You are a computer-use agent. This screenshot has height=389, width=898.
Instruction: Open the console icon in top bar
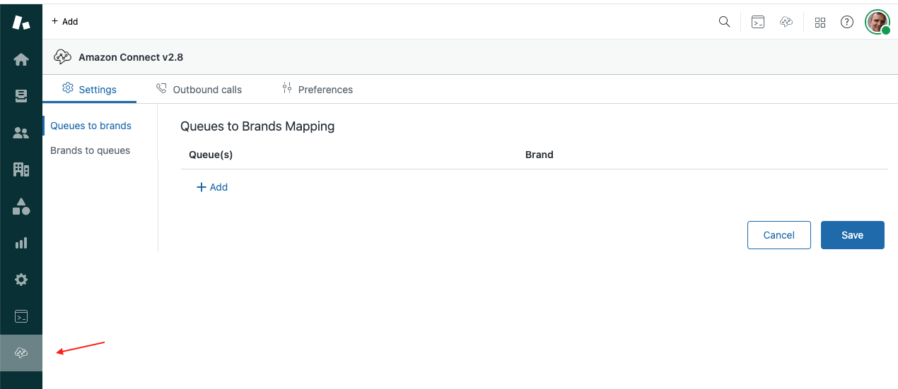point(757,22)
